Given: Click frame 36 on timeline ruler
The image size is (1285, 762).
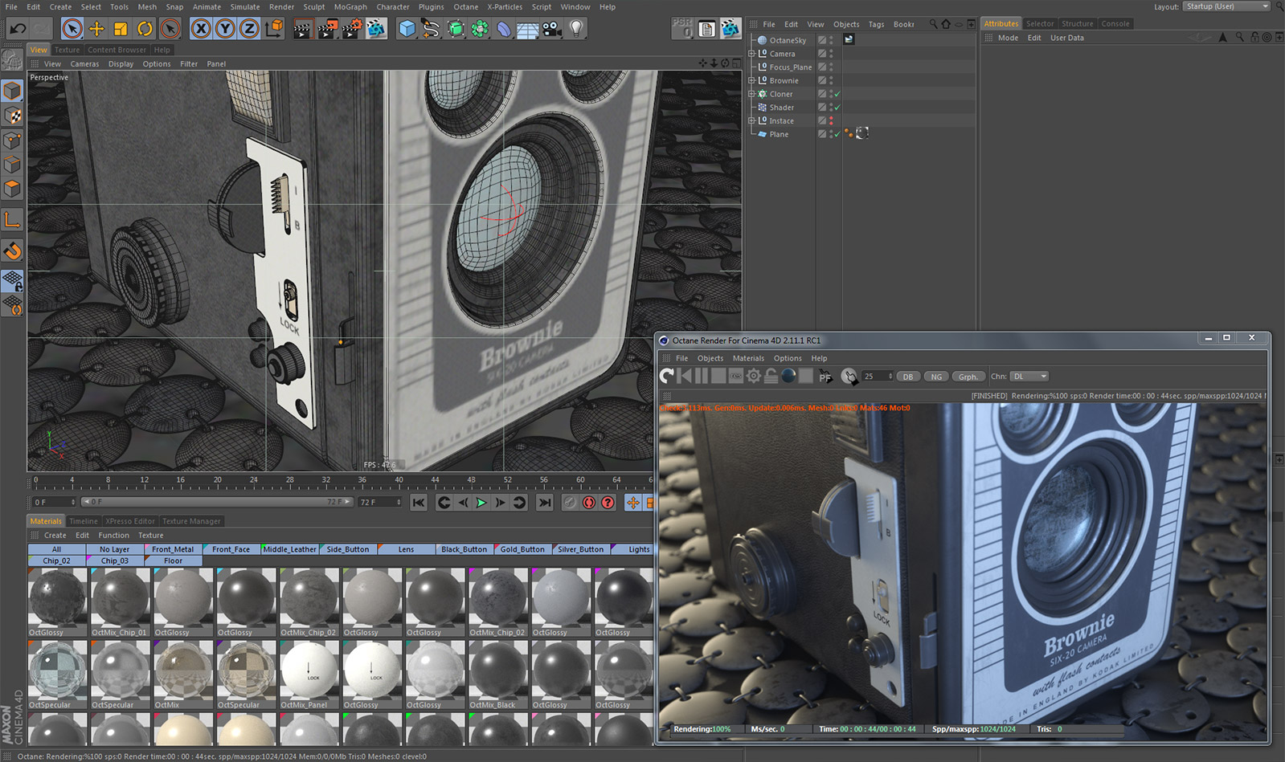Looking at the screenshot, I should (x=362, y=481).
